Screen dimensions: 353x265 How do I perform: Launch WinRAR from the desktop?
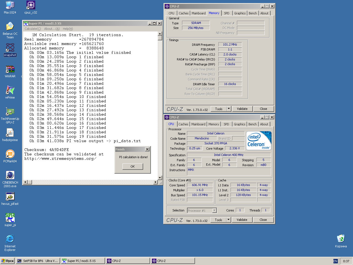click(x=10, y=71)
